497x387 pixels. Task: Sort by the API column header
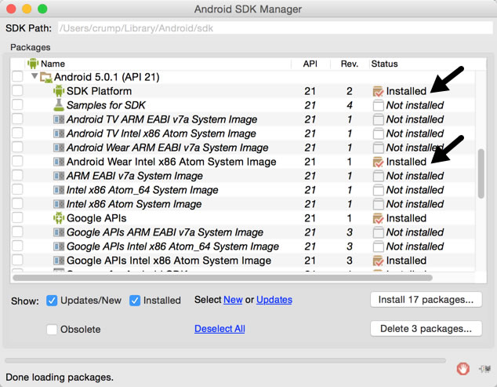point(310,64)
